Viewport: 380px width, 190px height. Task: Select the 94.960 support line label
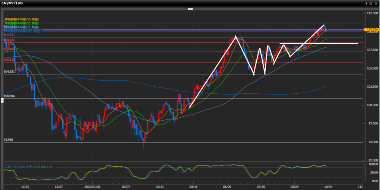point(8,140)
